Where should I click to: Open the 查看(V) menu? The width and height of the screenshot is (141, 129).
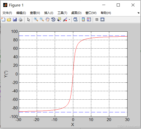pos(35,13)
